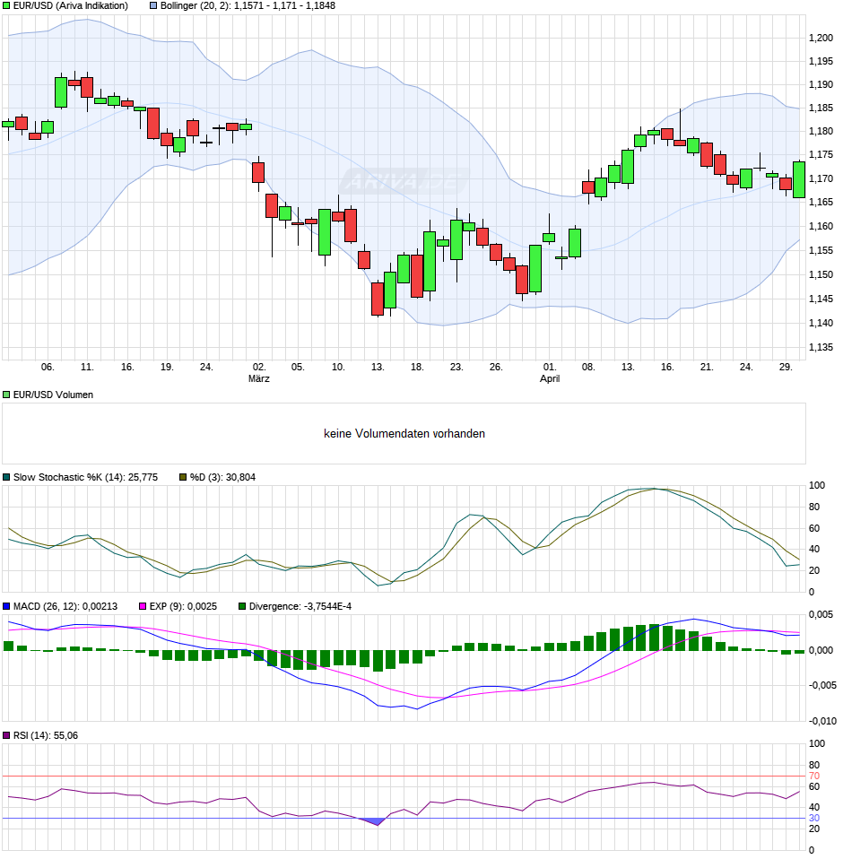Click the purple RSI (14) legend swatch

coord(6,736)
